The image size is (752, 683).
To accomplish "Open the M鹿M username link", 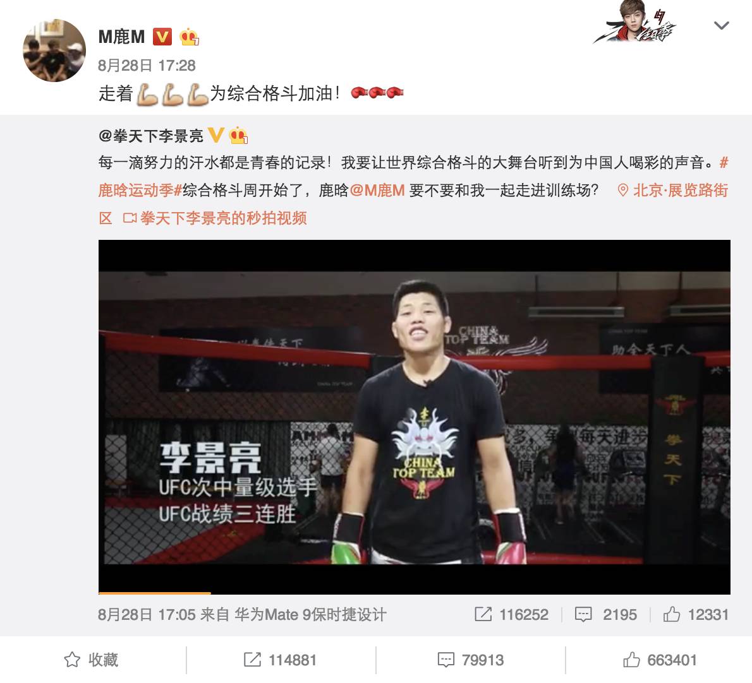I will [x=121, y=37].
